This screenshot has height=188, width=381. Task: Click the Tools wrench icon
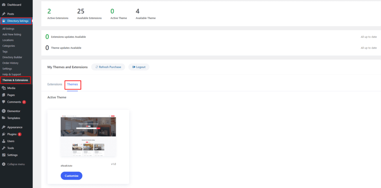click(x=4, y=148)
